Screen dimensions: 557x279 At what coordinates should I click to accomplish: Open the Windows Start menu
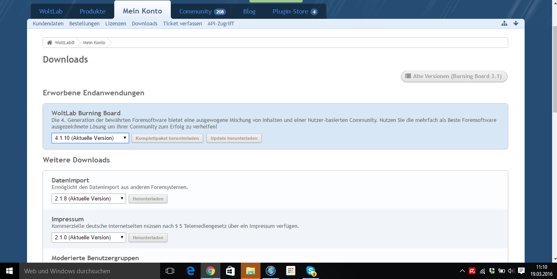click(x=9, y=271)
